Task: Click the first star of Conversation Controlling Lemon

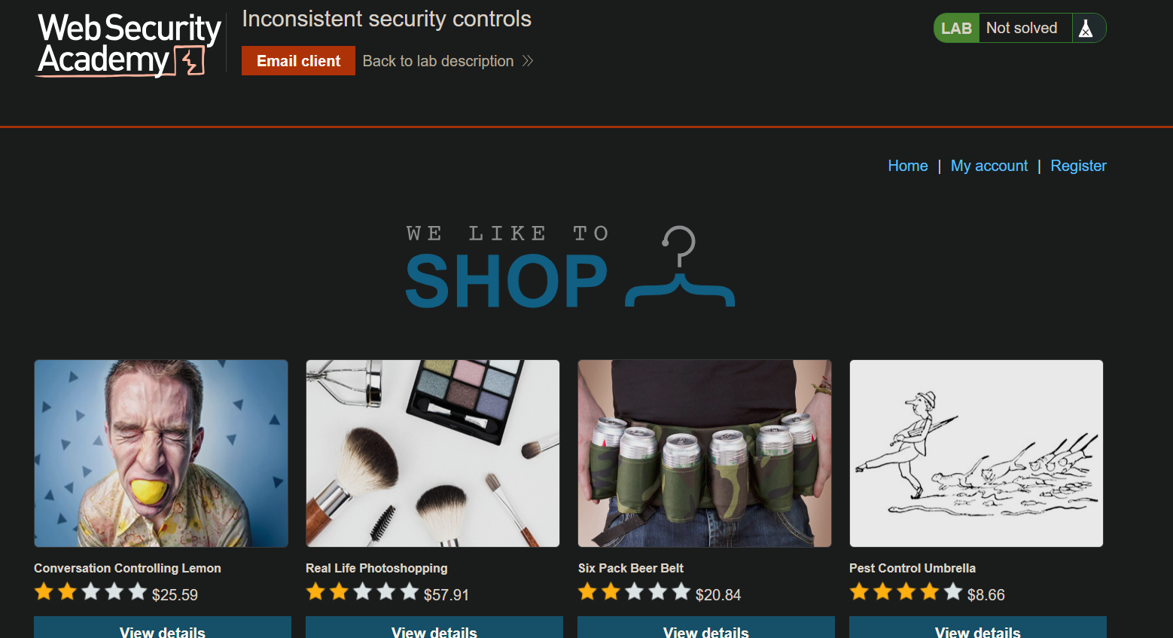Action: [44, 592]
